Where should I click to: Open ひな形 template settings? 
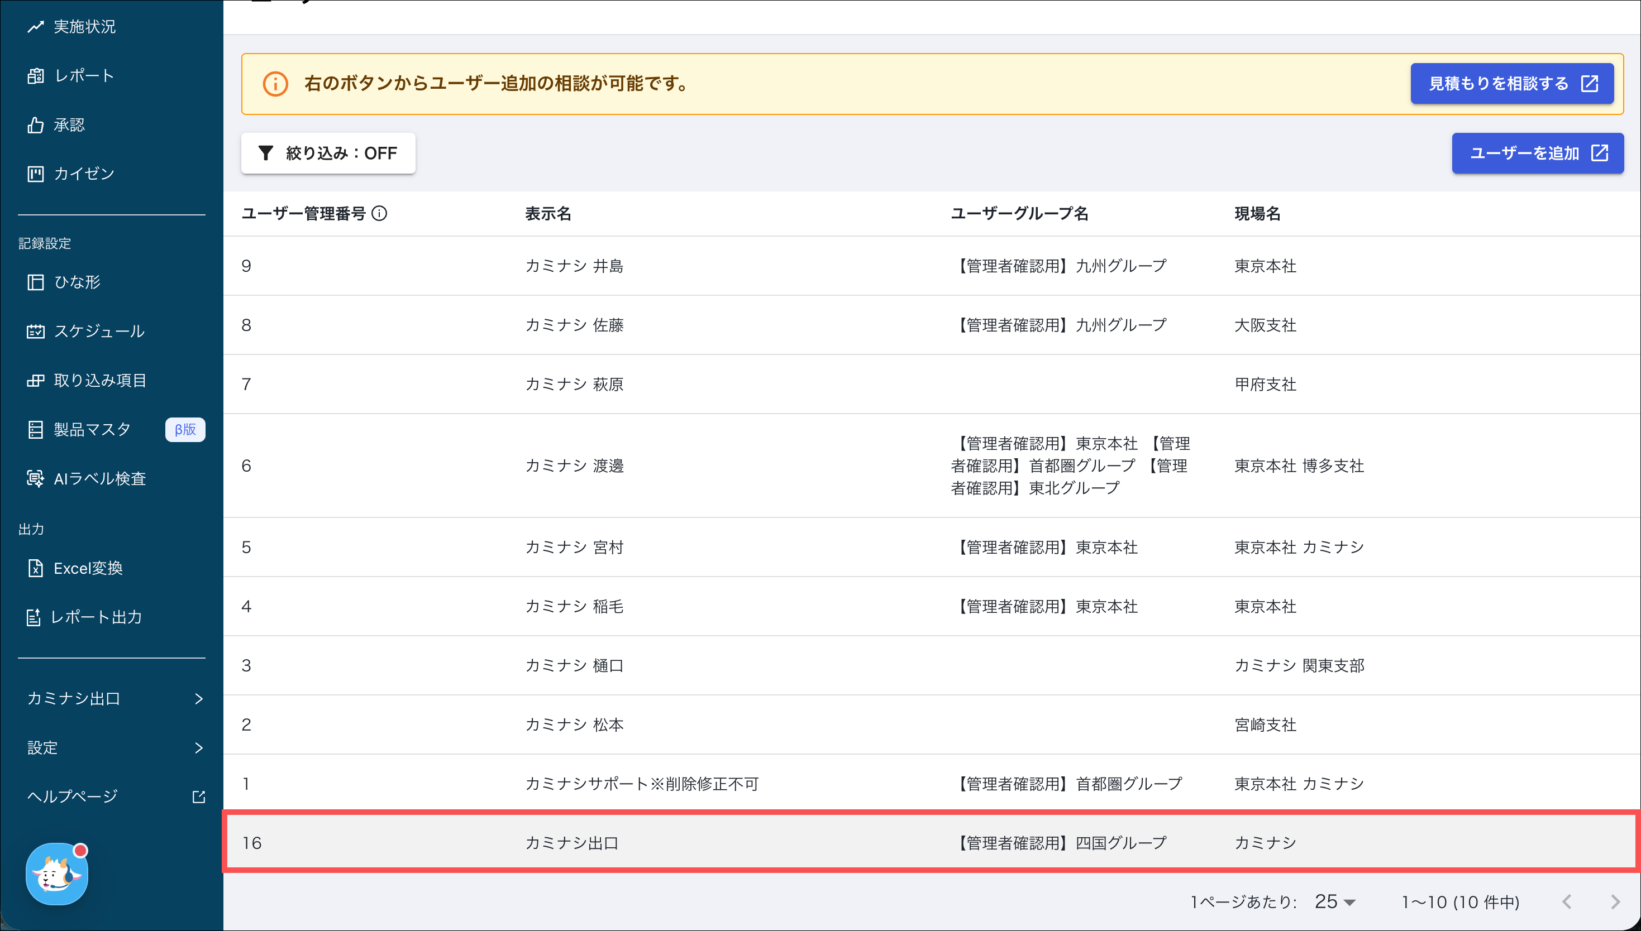pos(77,282)
